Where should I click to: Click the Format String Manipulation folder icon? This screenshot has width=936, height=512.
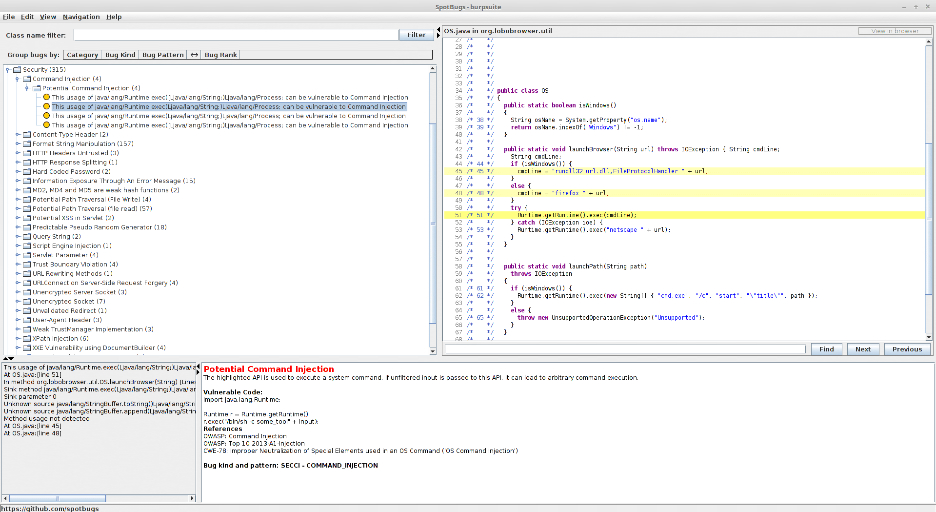27,144
